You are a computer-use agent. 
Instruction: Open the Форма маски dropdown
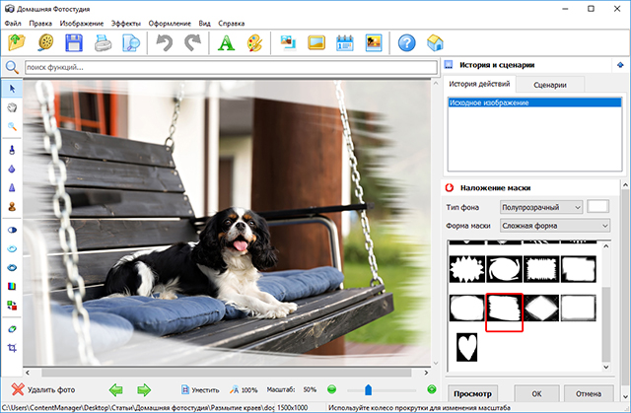click(555, 226)
